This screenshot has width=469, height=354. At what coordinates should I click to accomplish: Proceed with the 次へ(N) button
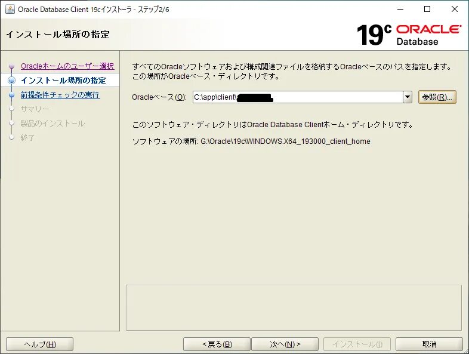[285, 344]
